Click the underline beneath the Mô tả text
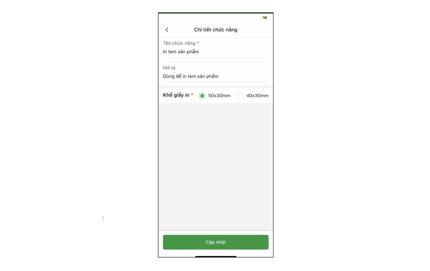This screenshot has width=430, height=271. [215, 82]
